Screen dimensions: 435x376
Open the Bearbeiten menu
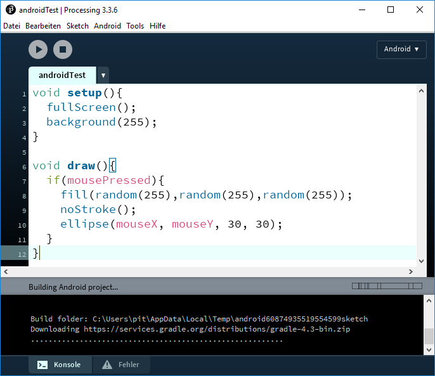43,26
